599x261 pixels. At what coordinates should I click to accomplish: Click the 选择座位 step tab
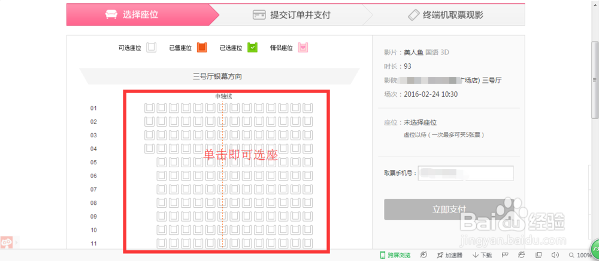(x=141, y=15)
